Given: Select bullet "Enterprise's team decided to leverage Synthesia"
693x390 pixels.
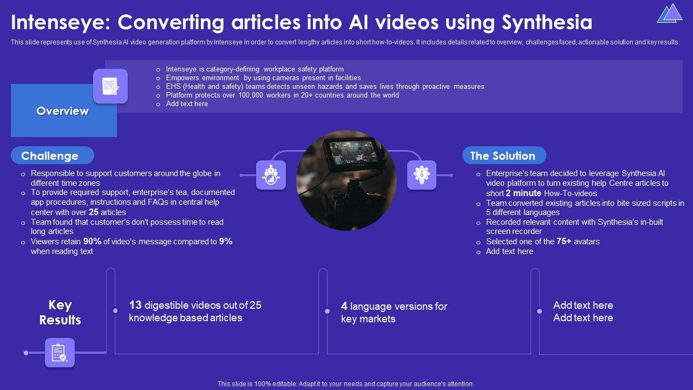Looking at the screenshot, I should click(577, 183).
